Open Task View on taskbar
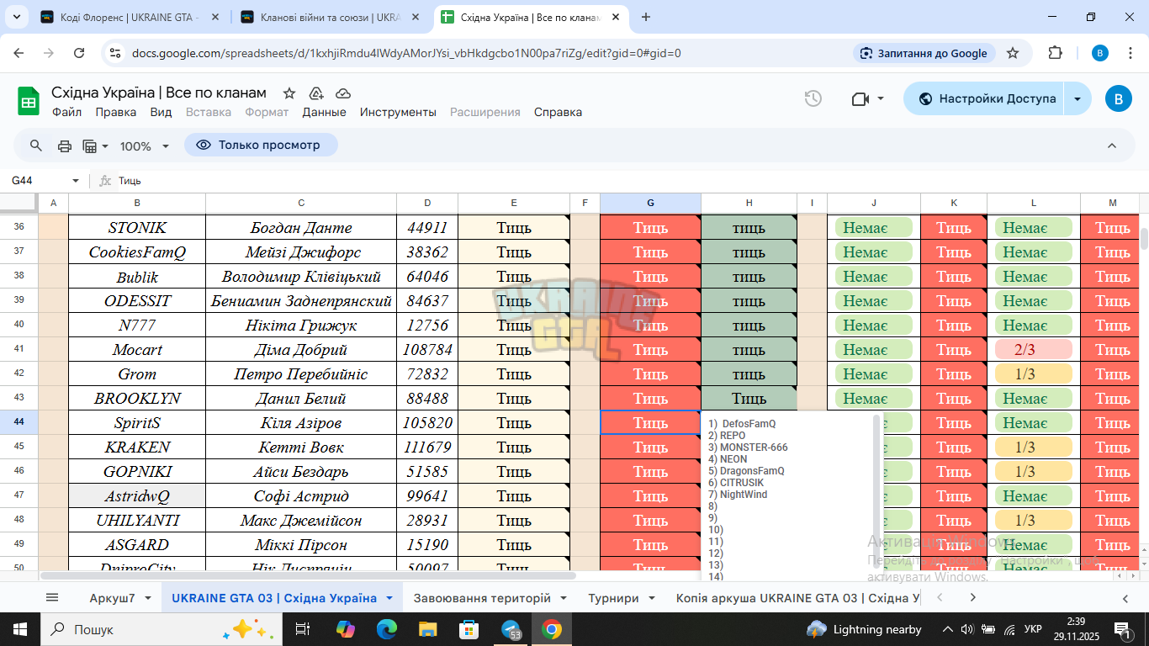 pyautogui.click(x=304, y=629)
